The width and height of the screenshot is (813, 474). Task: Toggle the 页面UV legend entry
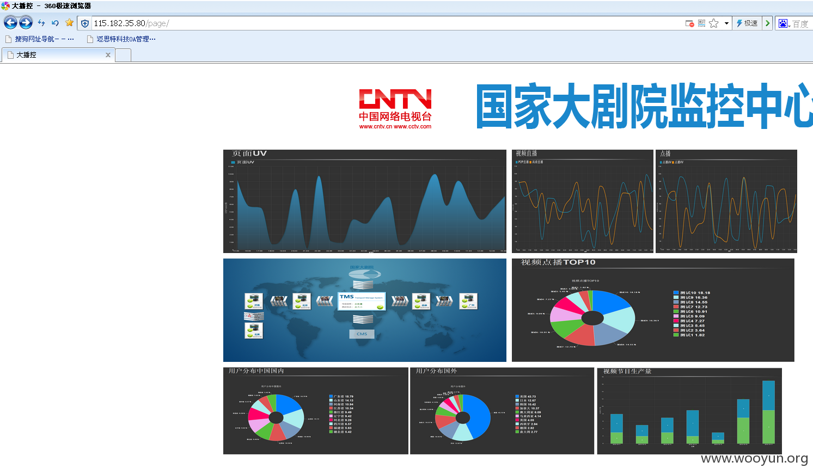(242, 162)
